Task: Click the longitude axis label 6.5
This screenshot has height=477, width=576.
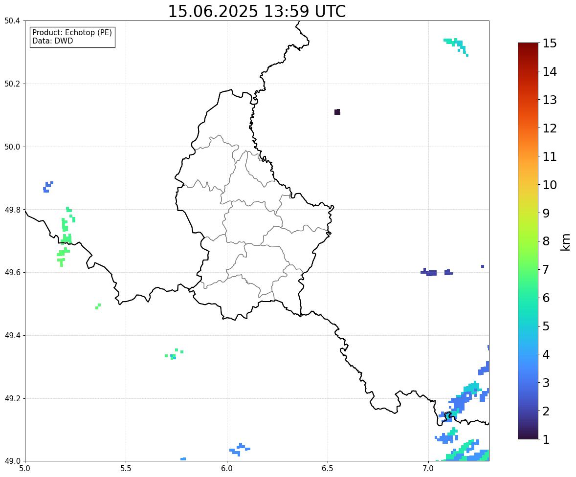Action: (328, 469)
